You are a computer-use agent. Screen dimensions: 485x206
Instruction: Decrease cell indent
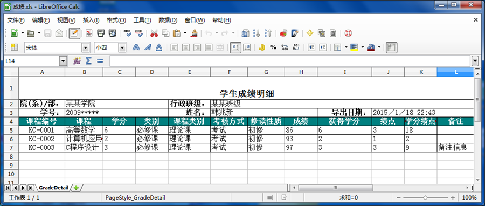coord(311,47)
